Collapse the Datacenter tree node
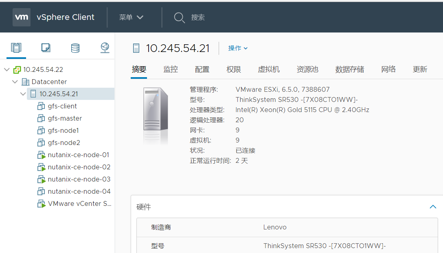Image resolution: width=443 pixels, height=253 pixels. (15, 82)
